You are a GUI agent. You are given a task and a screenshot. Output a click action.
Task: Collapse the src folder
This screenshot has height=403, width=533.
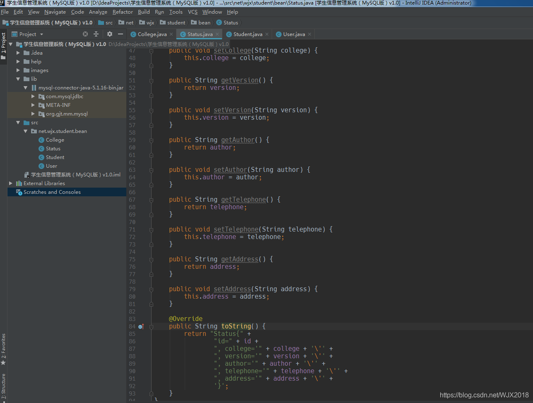(x=18, y=123)
